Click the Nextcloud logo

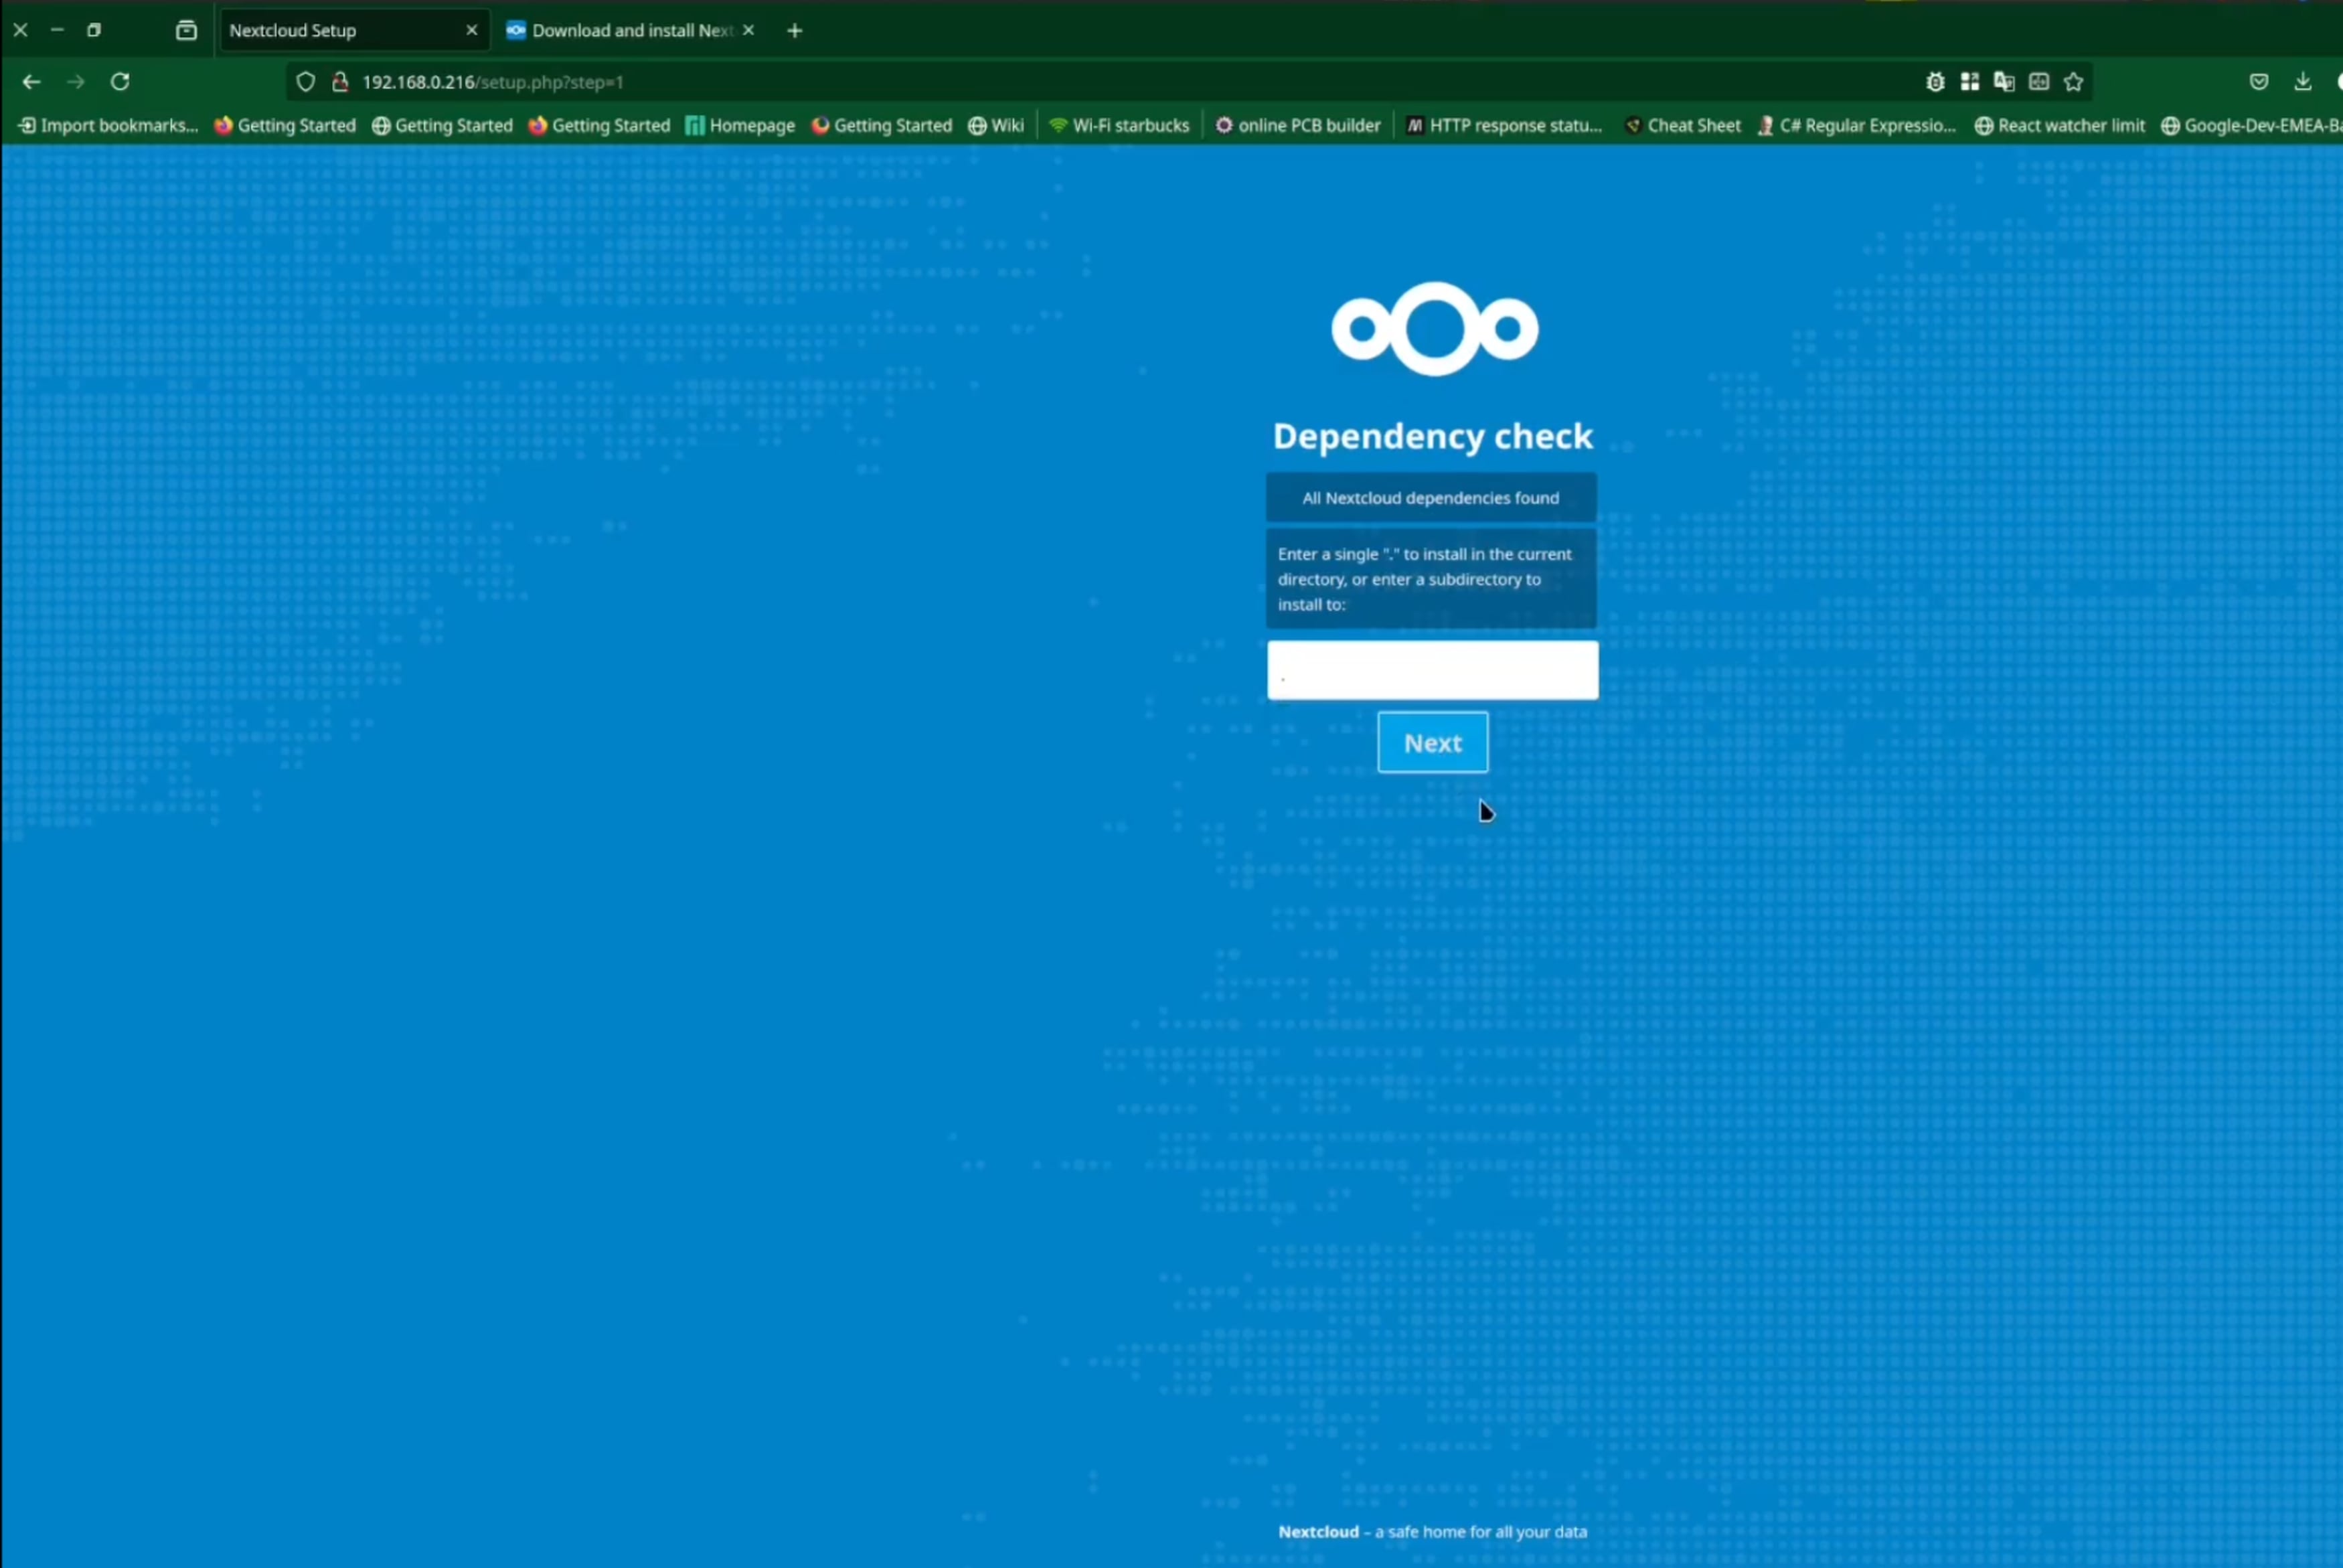click(1435, 329)
